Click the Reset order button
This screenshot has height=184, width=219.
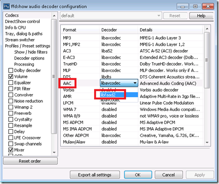click(30, 161)
